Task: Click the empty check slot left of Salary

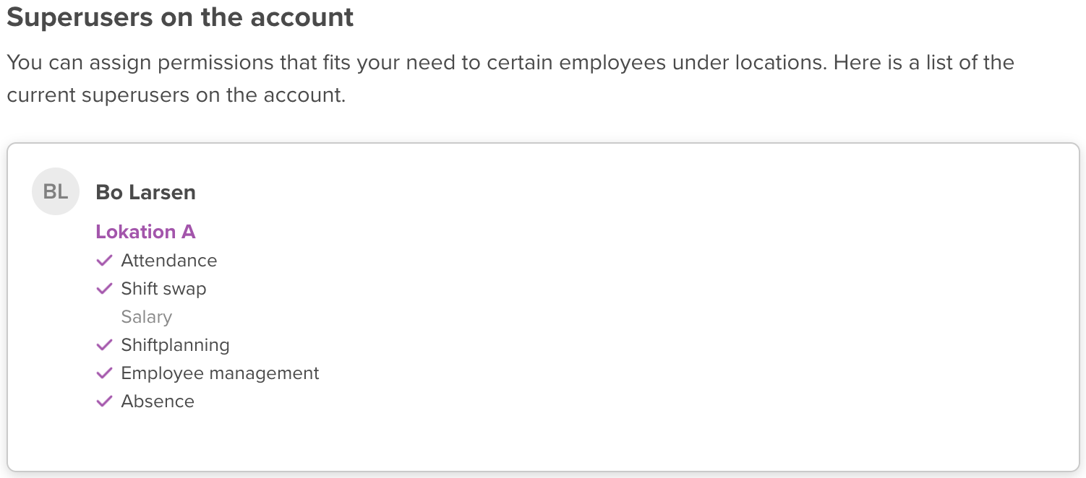Action: tap(105, 316)
